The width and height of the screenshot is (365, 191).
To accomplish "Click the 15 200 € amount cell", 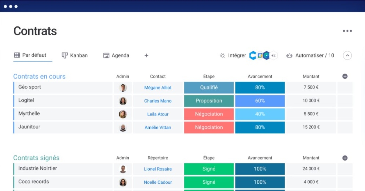I will pyautogui.click(x=311, y=128).
